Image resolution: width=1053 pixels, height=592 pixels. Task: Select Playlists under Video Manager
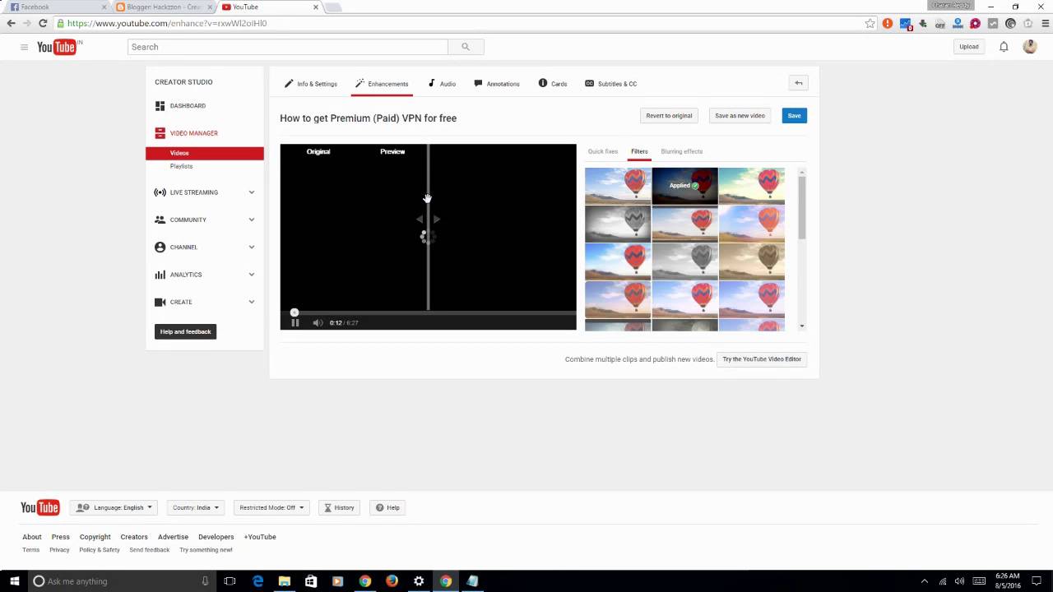pos(181,166)
